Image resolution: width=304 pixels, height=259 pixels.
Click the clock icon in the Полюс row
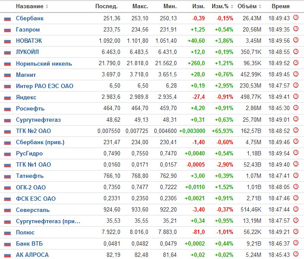click(296, 231)
